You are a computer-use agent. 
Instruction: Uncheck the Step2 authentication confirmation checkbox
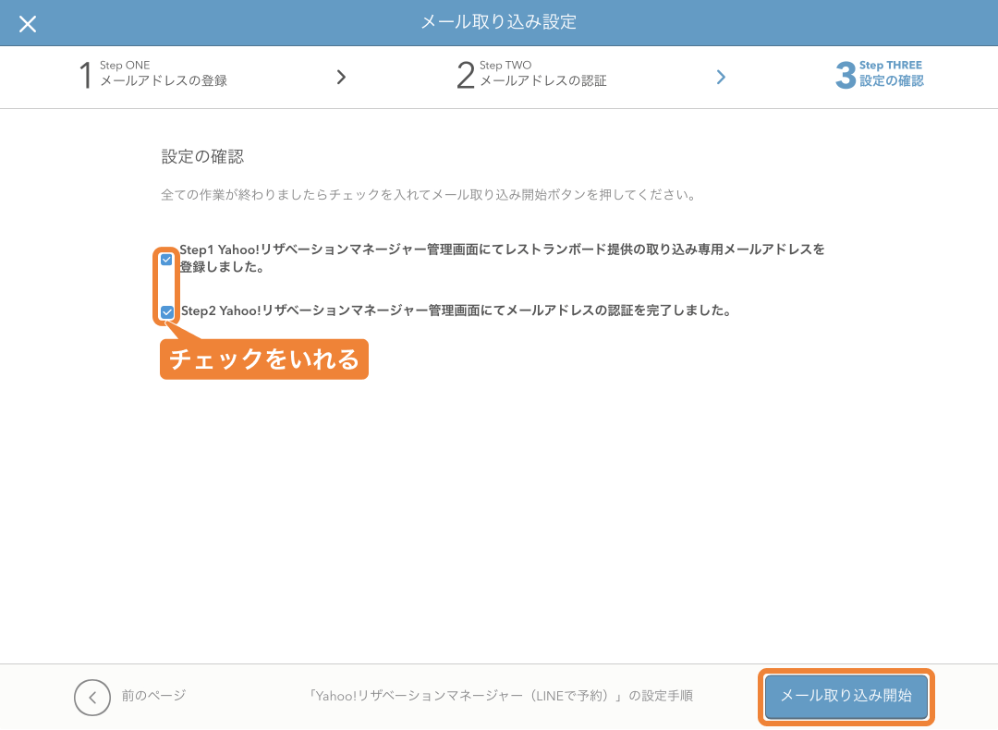pos(166,312)
